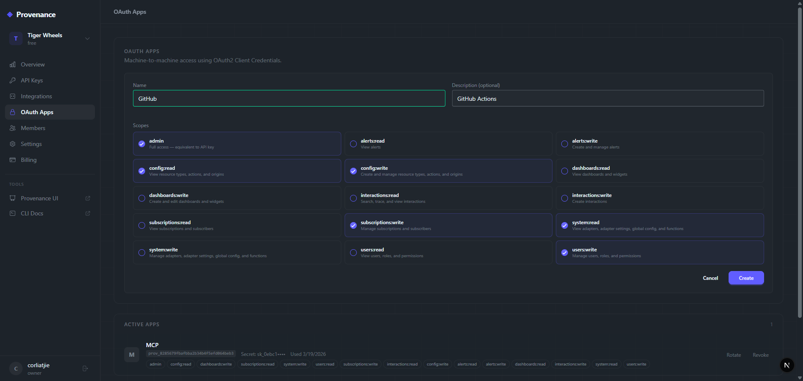Toggle the users:write scope off
This screenshot has width=803, height=381.
click(x=565, y=253)
